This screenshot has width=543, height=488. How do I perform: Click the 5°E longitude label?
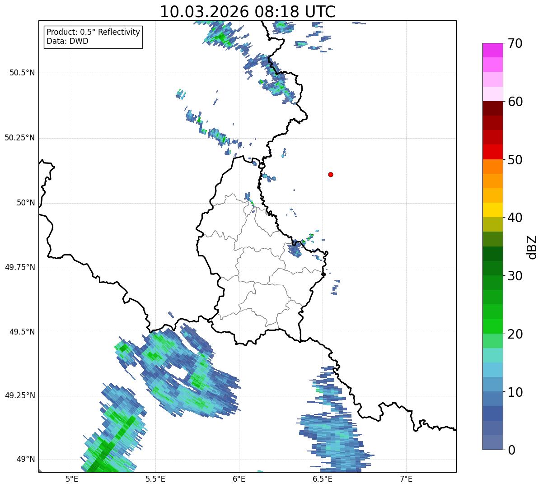pyautogui.click(x=71, y=479)
